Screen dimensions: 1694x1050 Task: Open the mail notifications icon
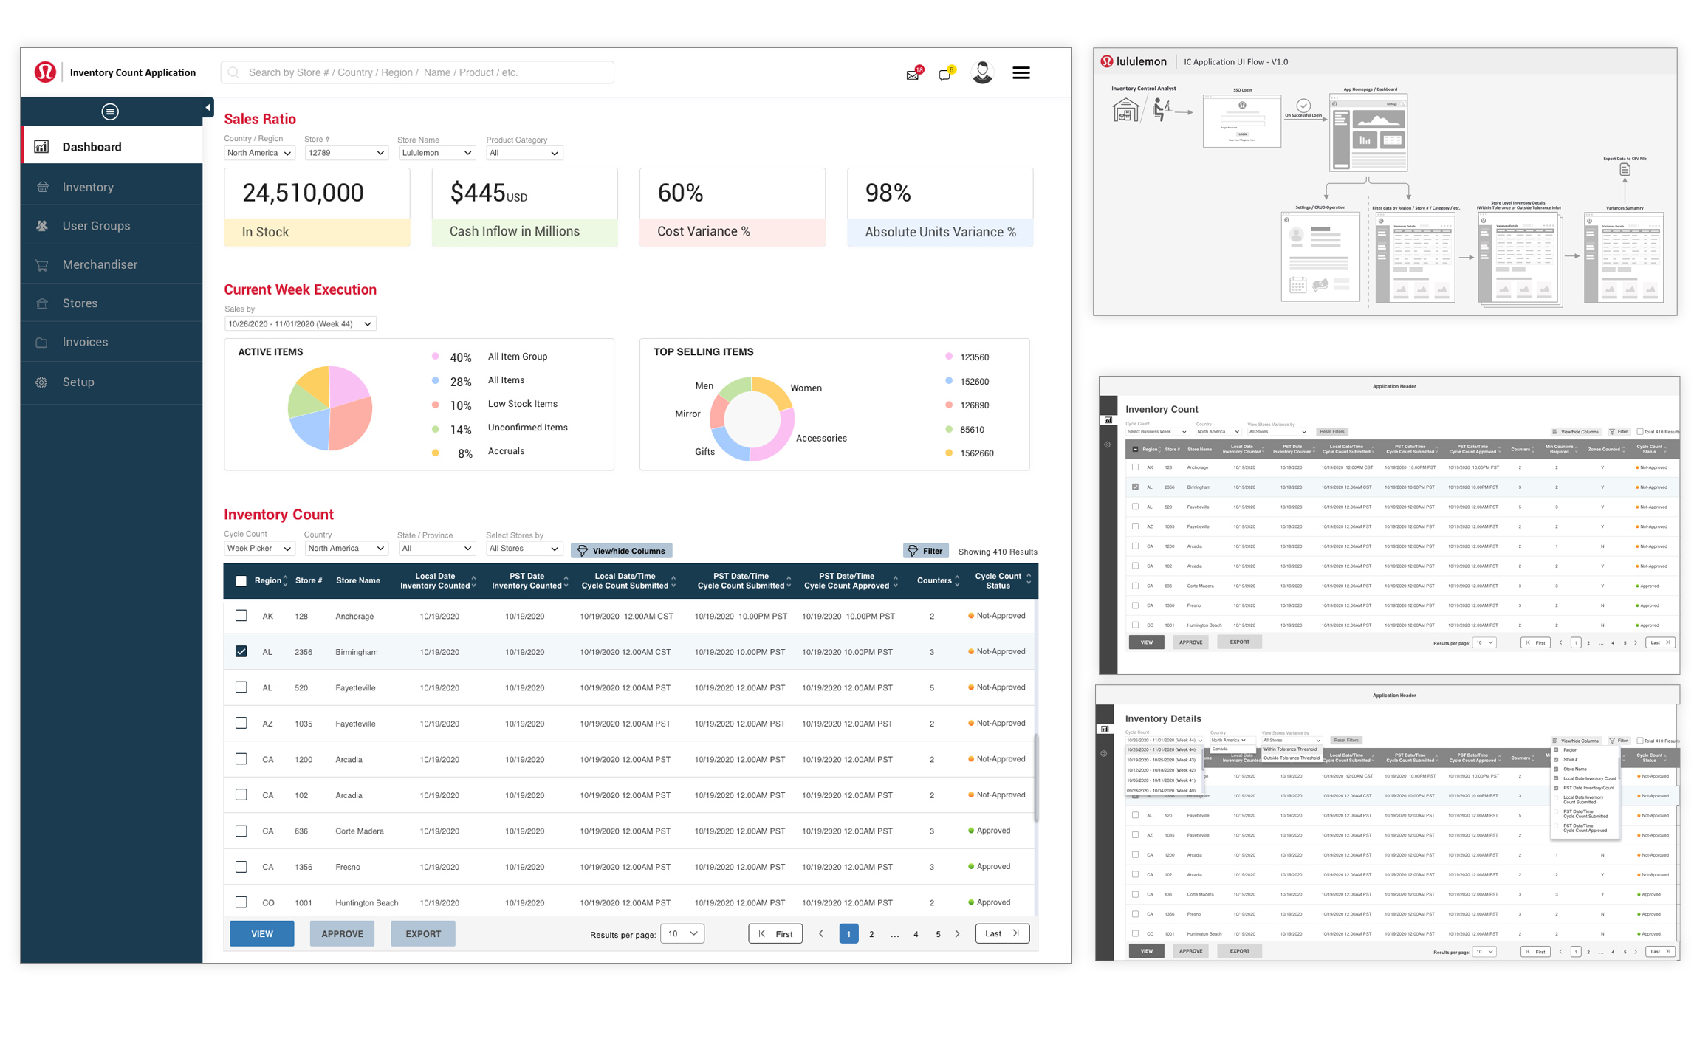click(x=913, y=75)
